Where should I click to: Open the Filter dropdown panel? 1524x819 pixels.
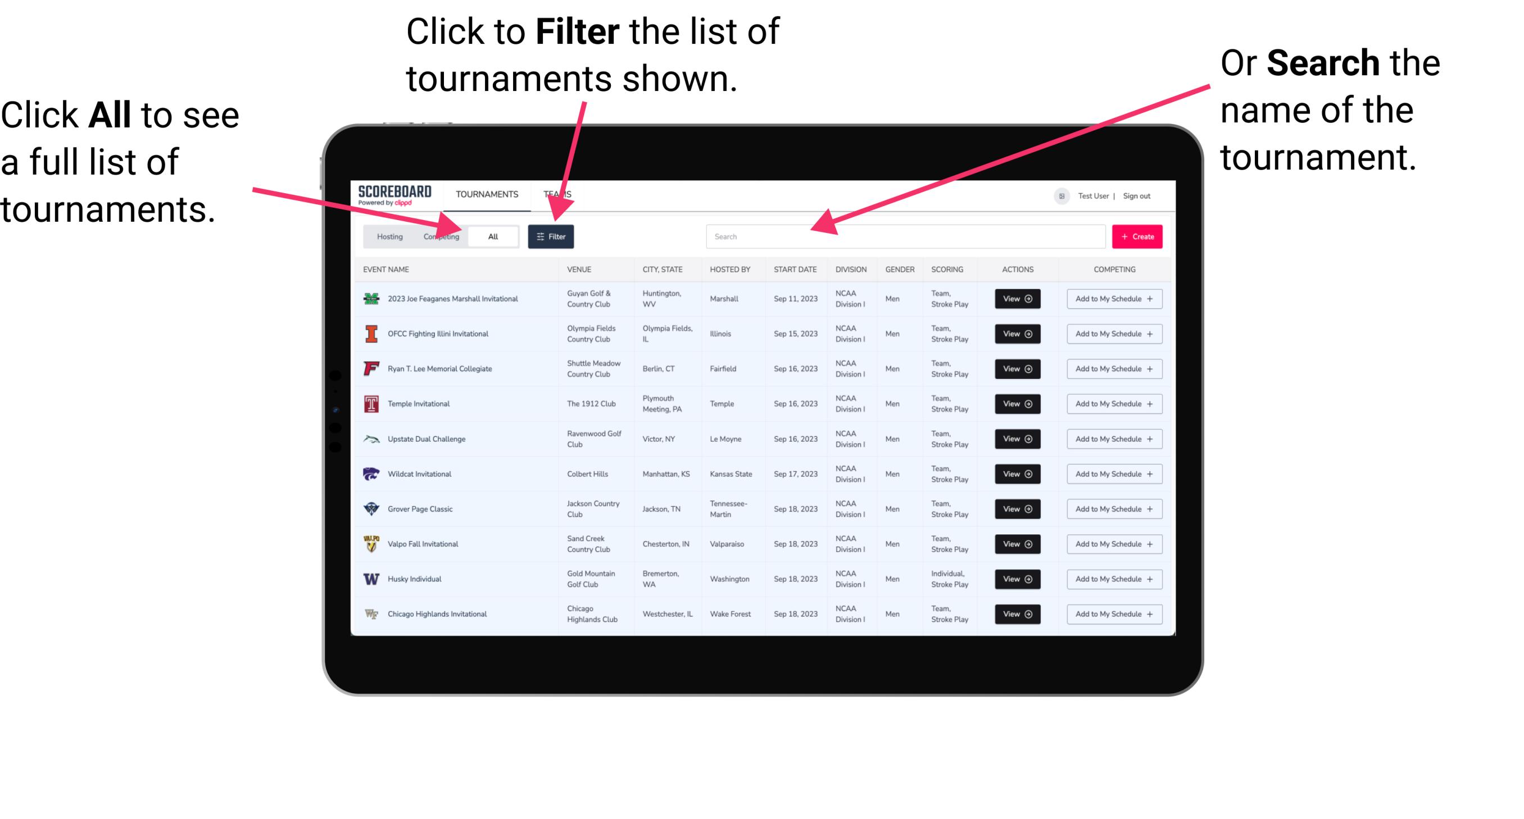[x=551, y=236]
